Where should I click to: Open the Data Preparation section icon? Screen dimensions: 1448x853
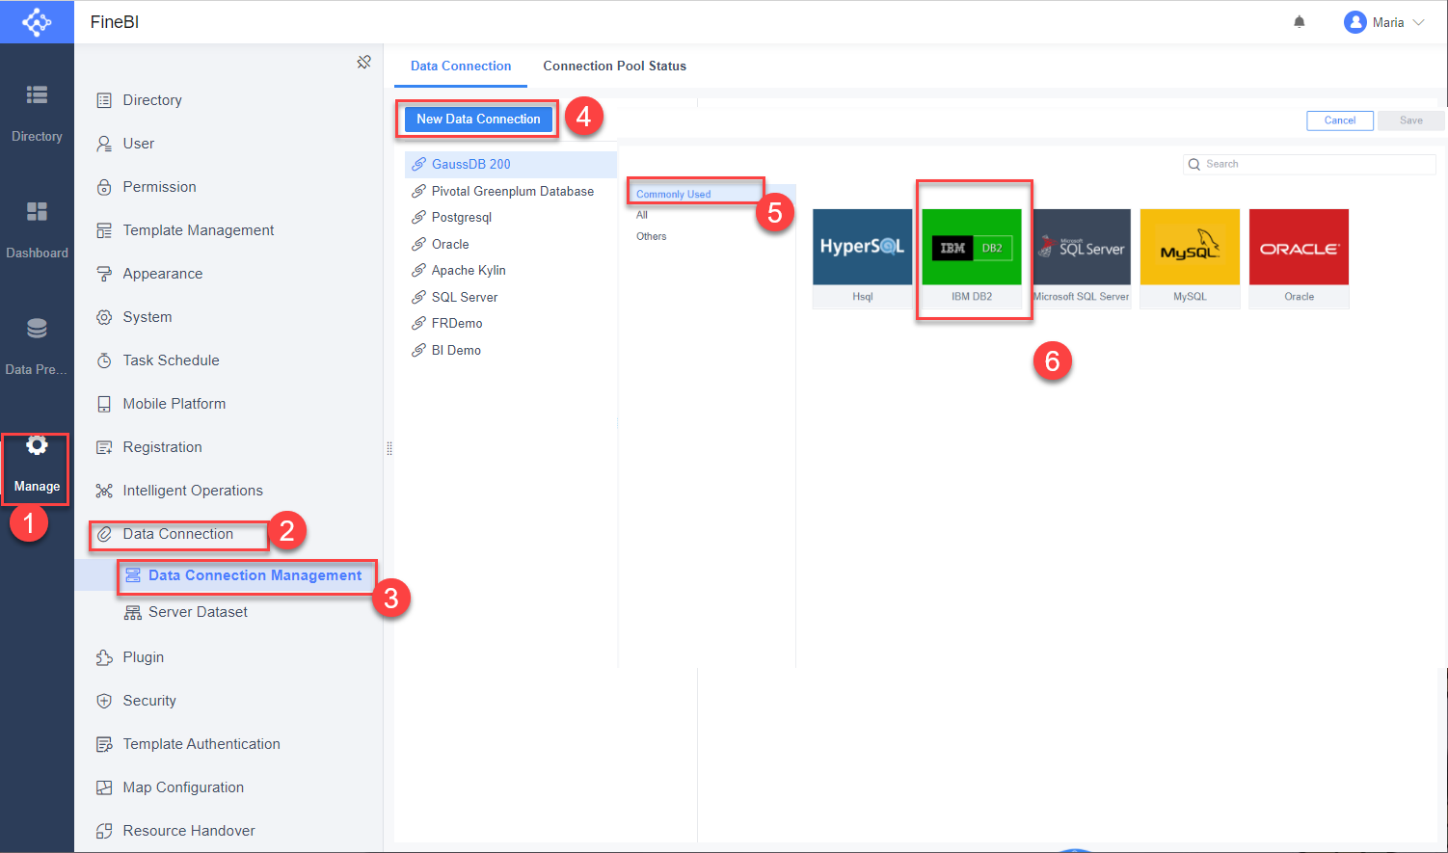click(x=37, y=328)
